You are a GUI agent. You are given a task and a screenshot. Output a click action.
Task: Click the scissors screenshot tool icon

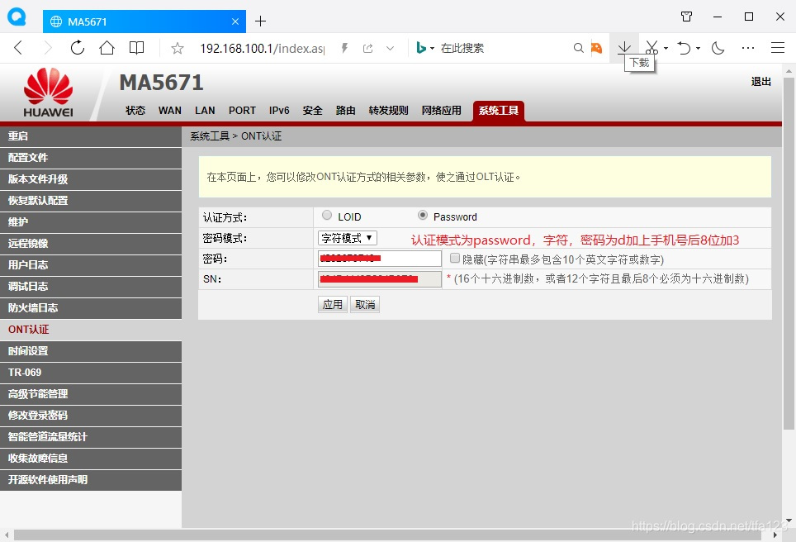pyautogui.click(x=651, y=48)
